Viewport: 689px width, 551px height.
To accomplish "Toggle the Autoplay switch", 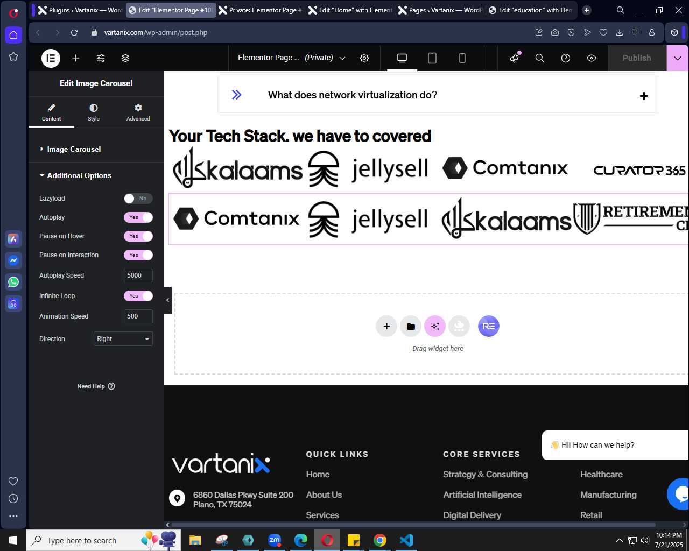I will (138, 217).
